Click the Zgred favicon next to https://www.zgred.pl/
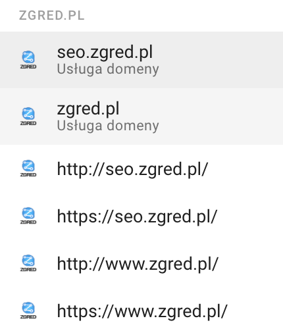 click(x=28, y=311)
